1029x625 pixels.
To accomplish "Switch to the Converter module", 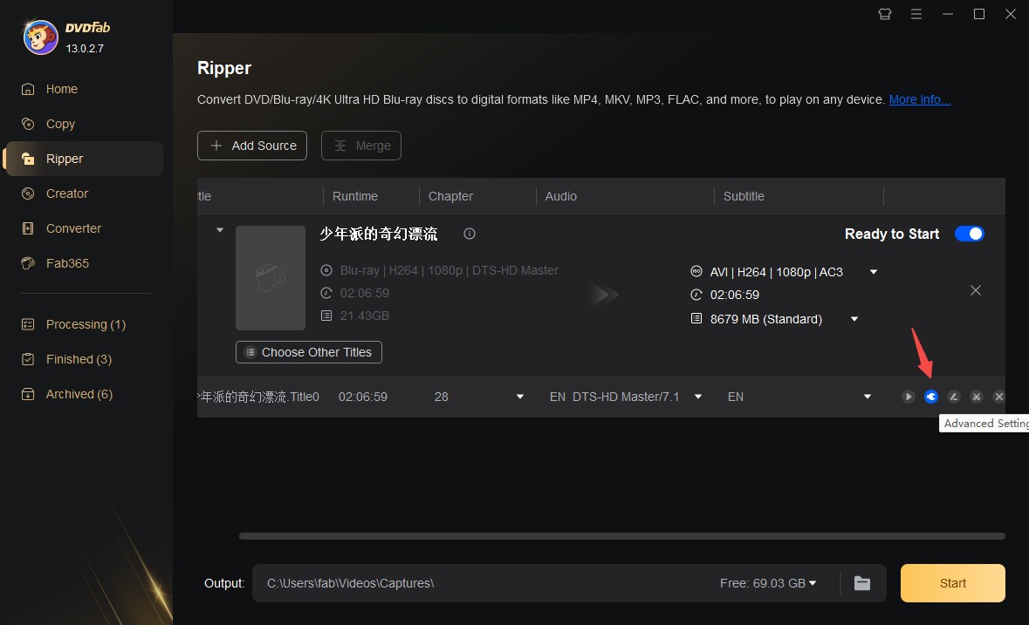I will point(73,228).
